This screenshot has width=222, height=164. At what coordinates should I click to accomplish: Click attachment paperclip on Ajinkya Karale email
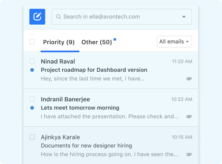point(189,155)
